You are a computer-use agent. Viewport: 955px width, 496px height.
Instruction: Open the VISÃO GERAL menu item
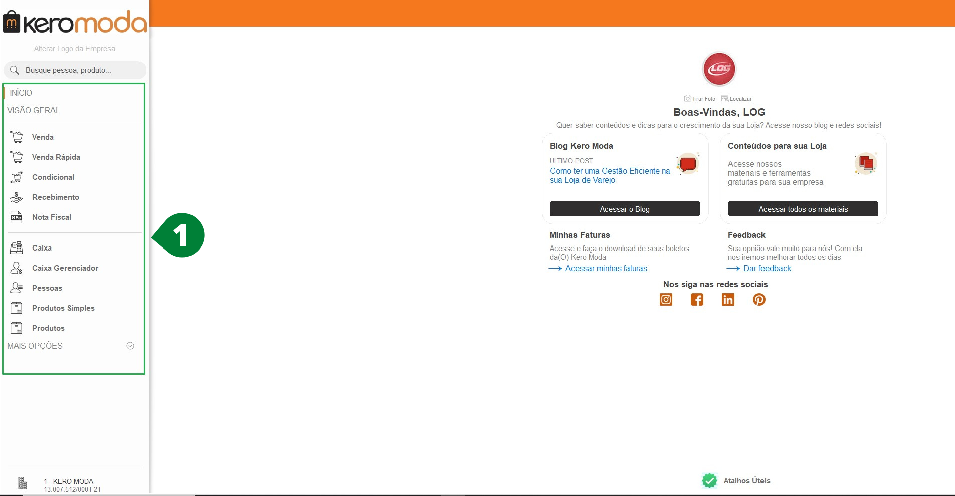coord(34,110)
